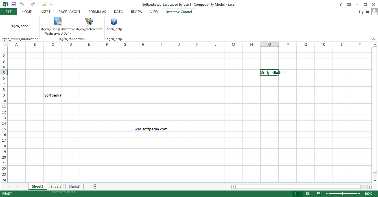This screenshot has width=378, height=197.
Task: Select column A header
Action: [x=16, y=44]
